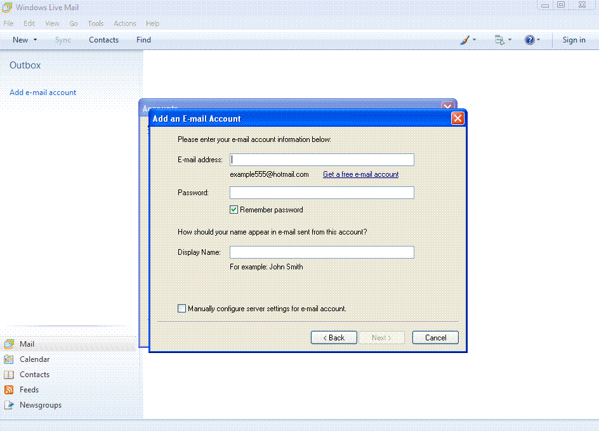Click the Add e-mail account link
The image size is (599, 431).
point(43,93)
